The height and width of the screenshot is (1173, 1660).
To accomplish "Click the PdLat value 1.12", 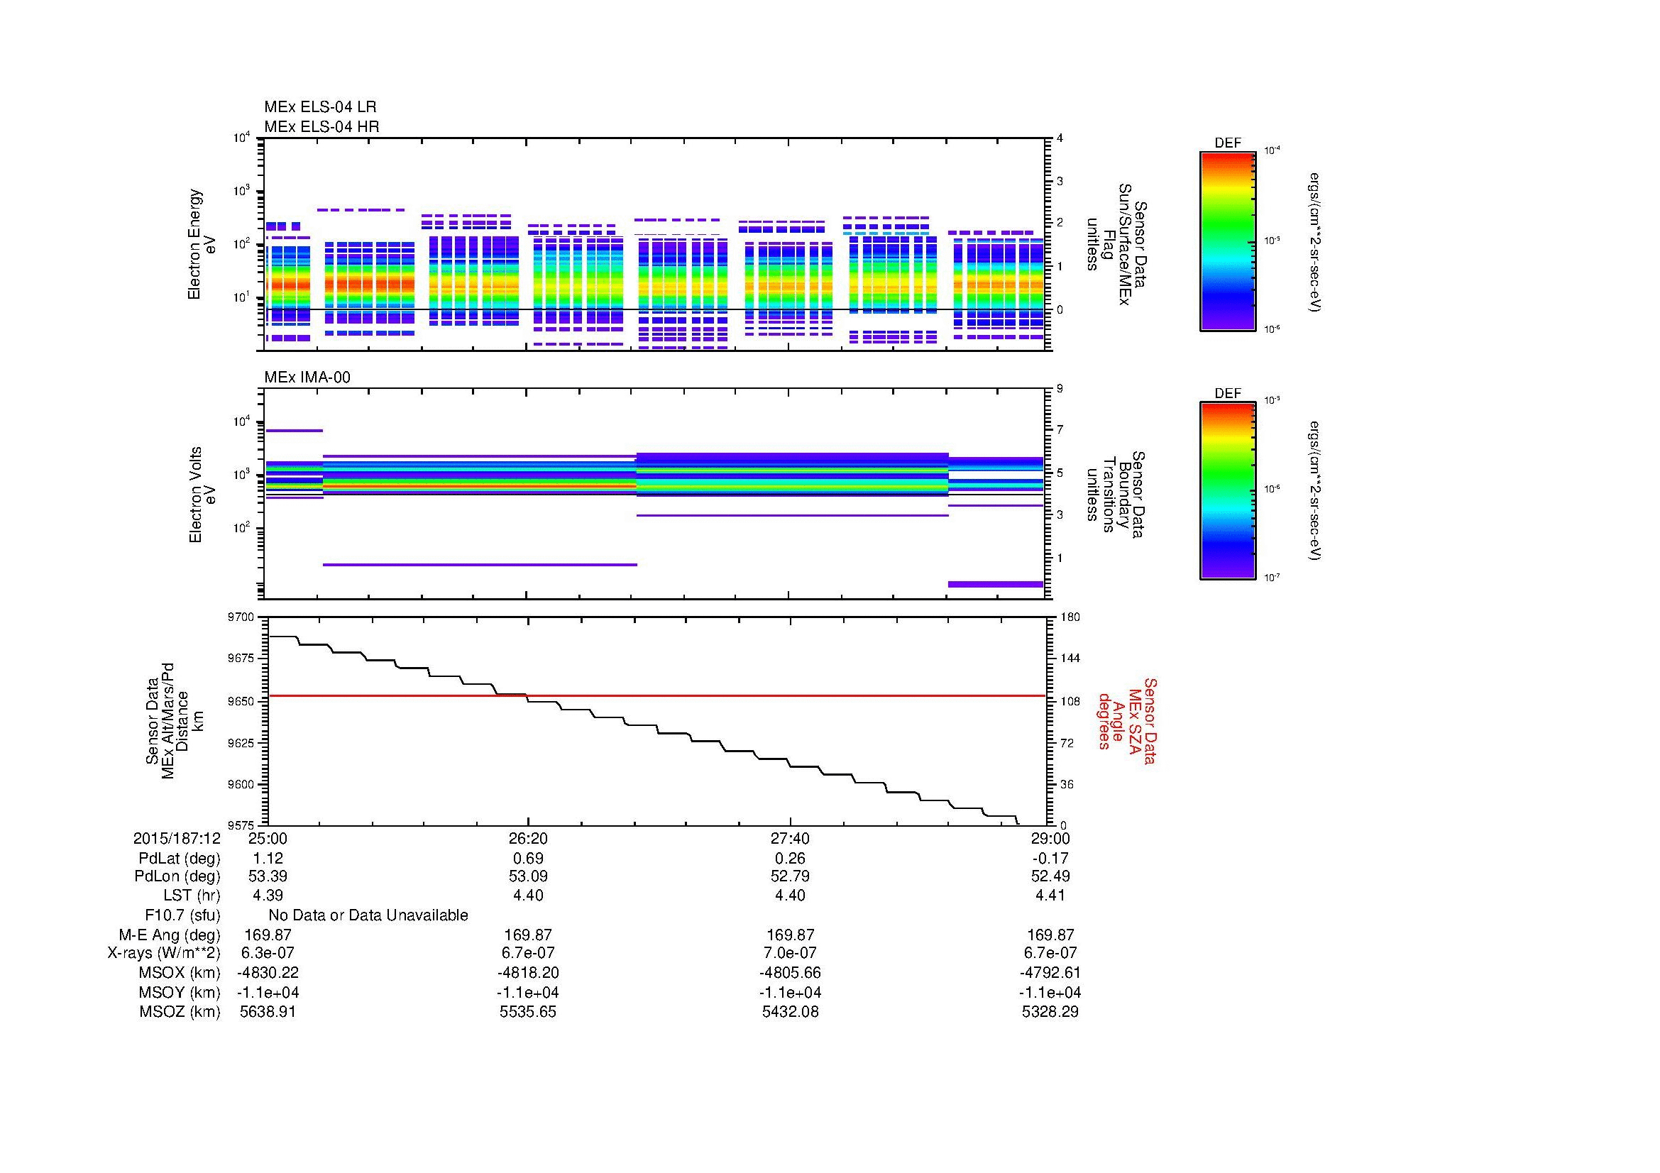I will tap(268, 858).
